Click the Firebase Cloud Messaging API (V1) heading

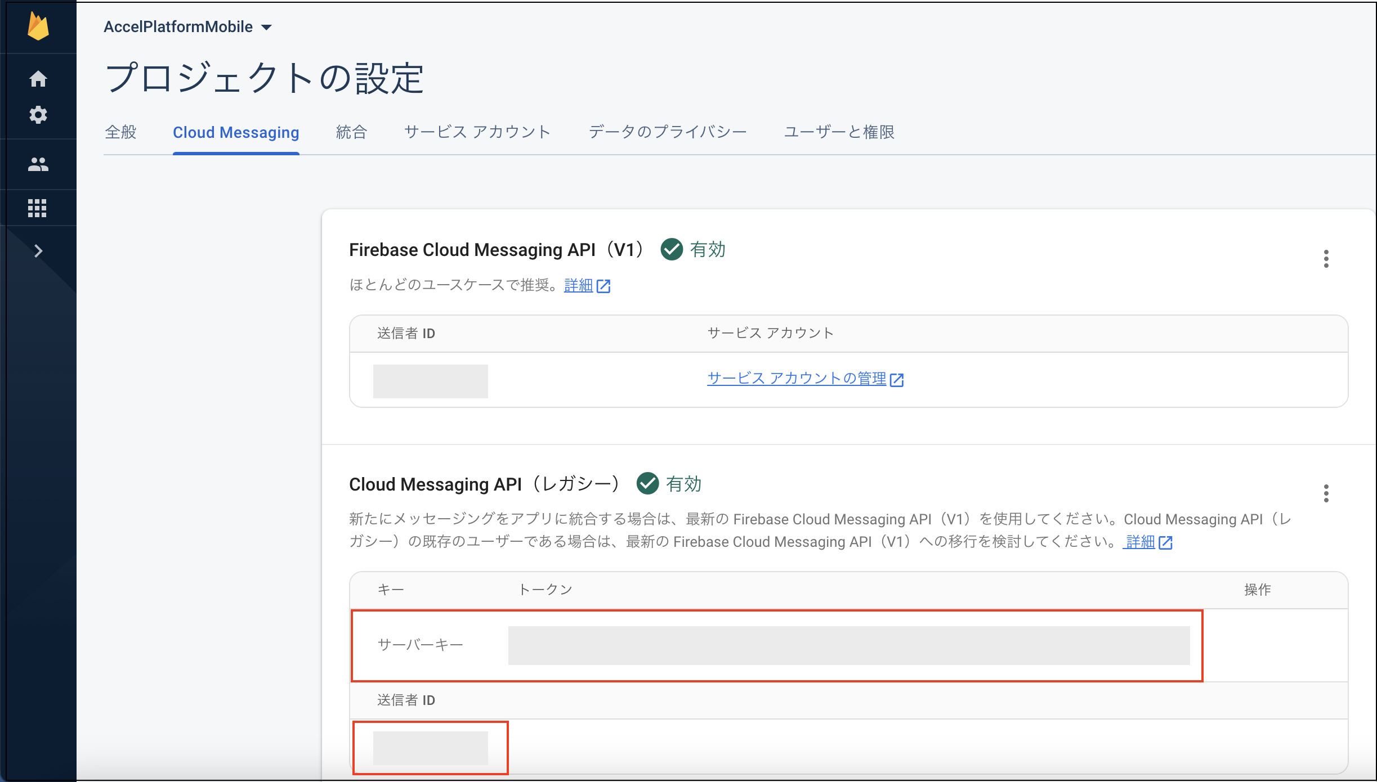click(497, 250)
